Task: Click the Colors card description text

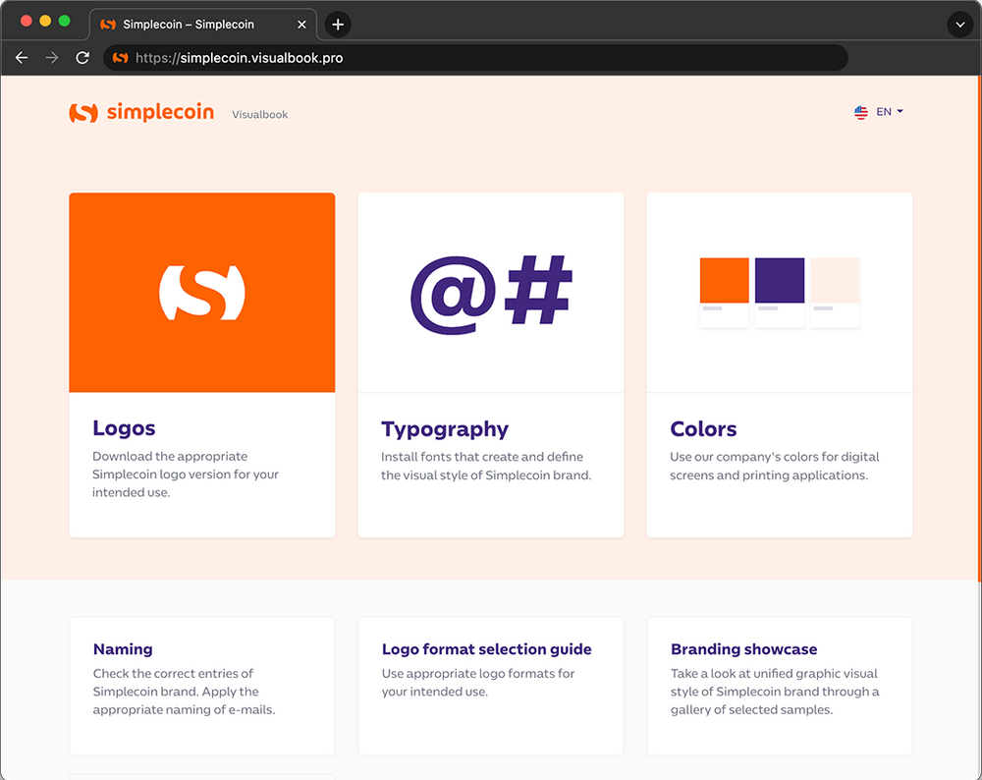Action: 775,466
